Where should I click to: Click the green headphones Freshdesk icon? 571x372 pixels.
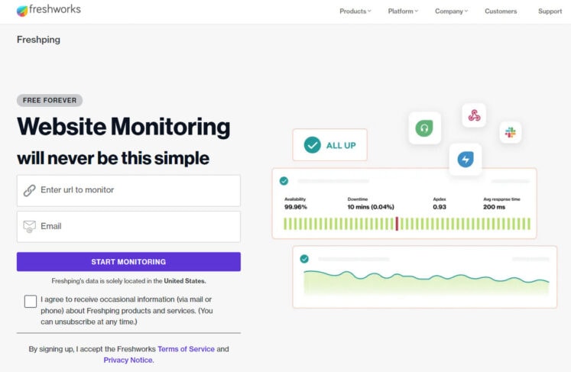(x=424, y=128)
